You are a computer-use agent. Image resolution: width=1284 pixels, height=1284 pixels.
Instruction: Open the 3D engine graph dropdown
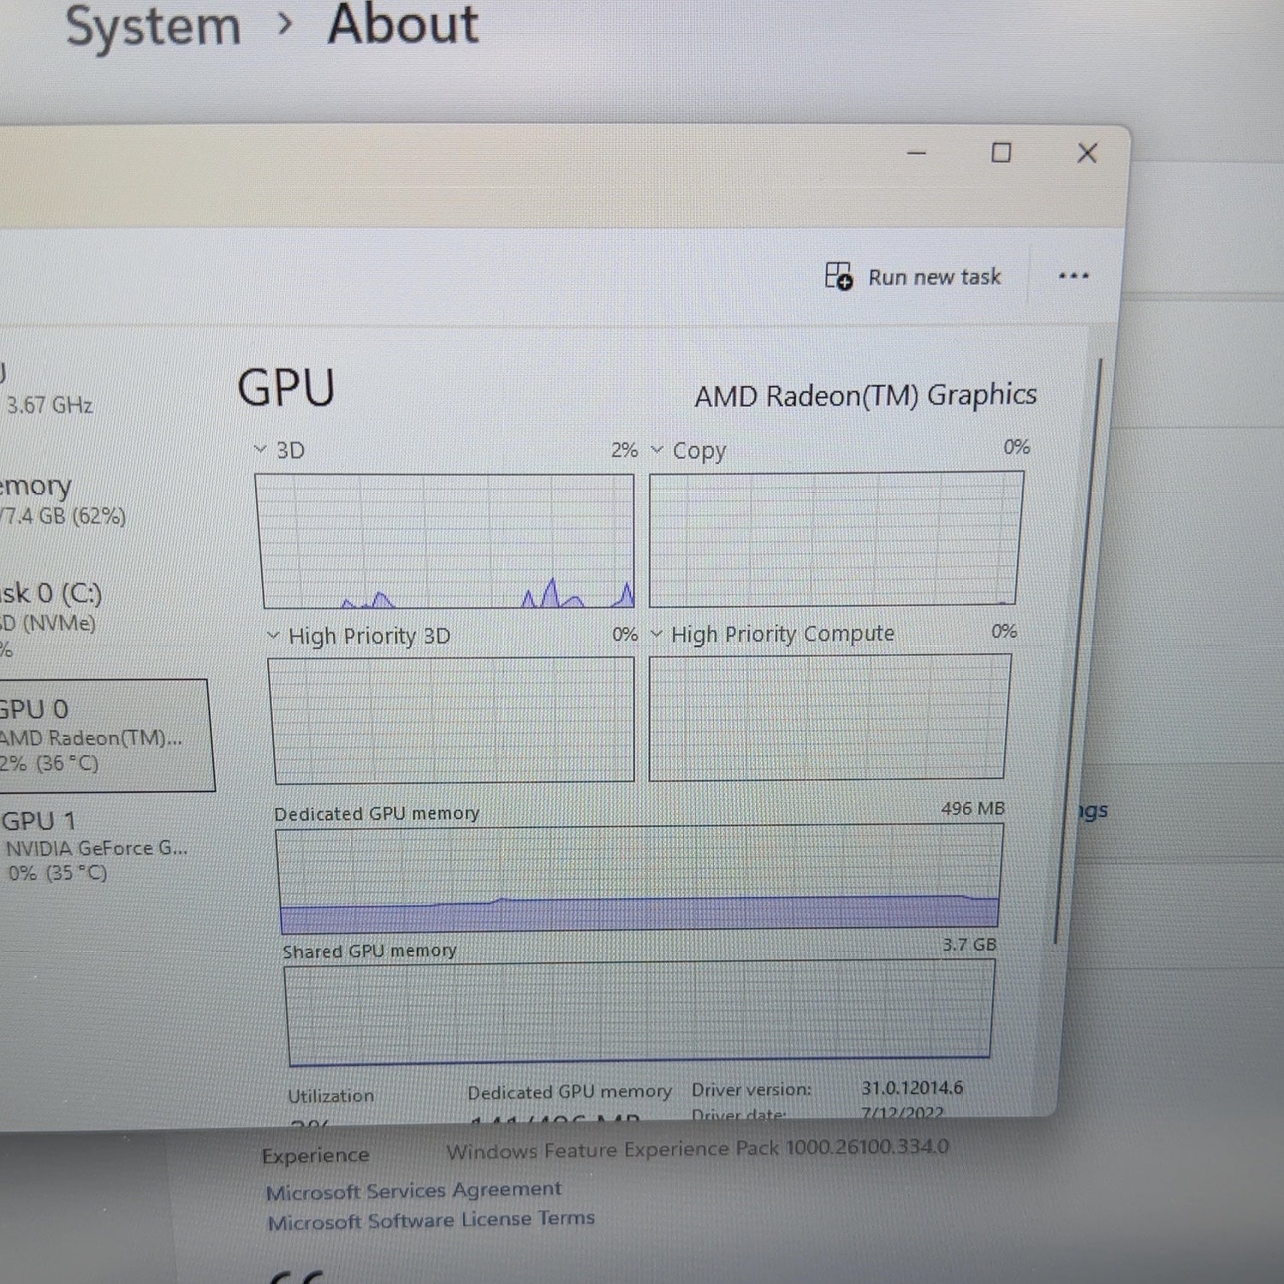[260, 449]
